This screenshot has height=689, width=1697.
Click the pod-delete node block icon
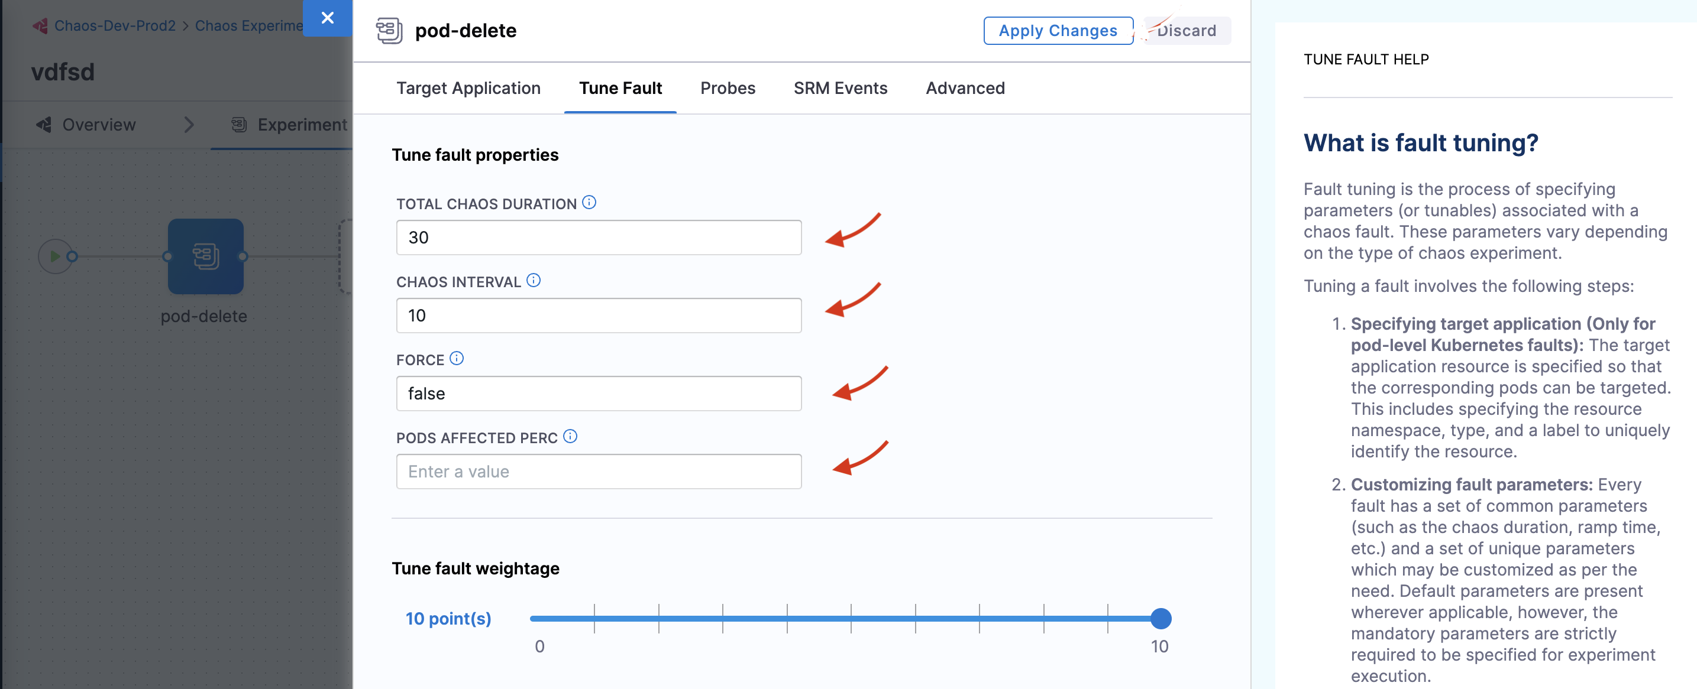[x=205, y=256]
